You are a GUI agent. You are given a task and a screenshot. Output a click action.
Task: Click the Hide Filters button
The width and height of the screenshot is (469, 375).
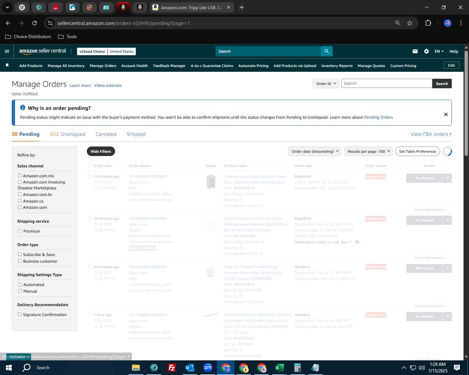(101, 151)
